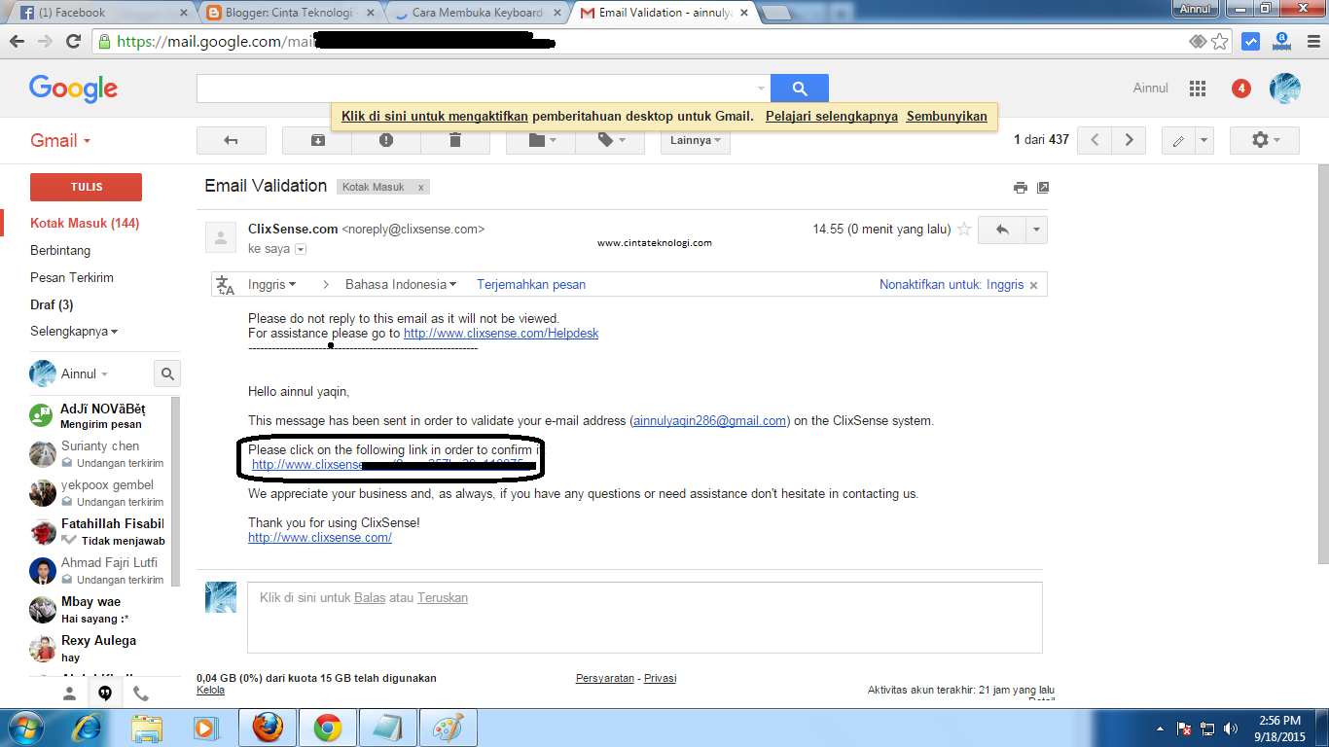
Task: Switch to phone calls tab icon
Action: [x=141, y=694]
